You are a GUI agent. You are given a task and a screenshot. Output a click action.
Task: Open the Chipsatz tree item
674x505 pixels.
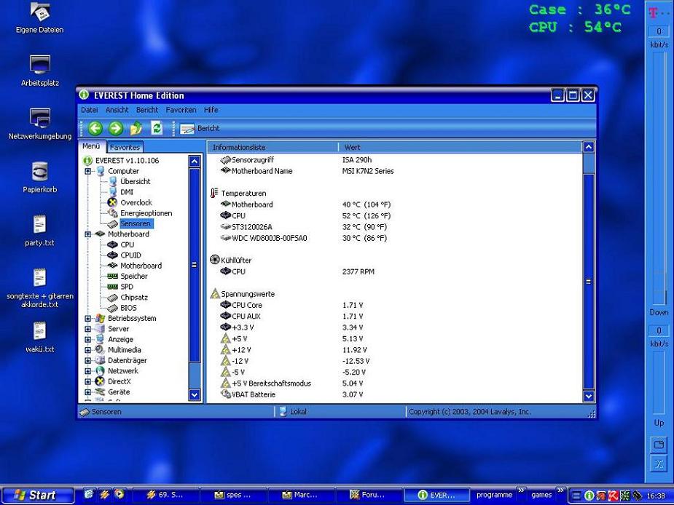tap(133, 297)
